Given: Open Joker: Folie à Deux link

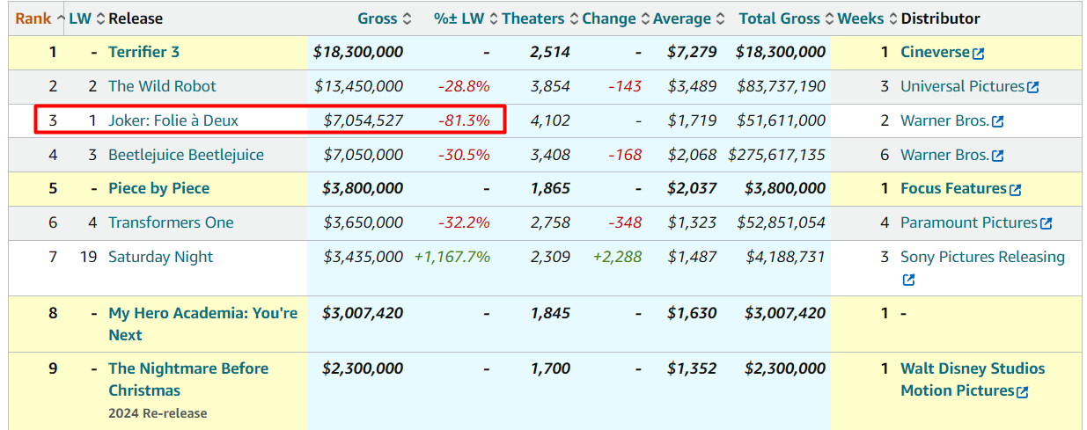Looking at the screenshot, I should pos(173,120).
